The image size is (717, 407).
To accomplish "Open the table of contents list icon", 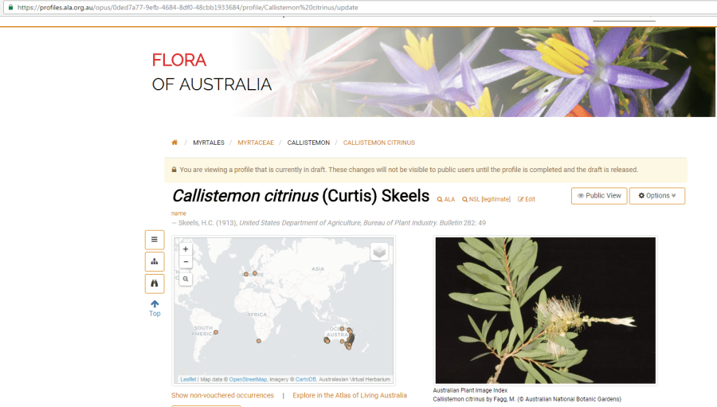I will point(155,239).
